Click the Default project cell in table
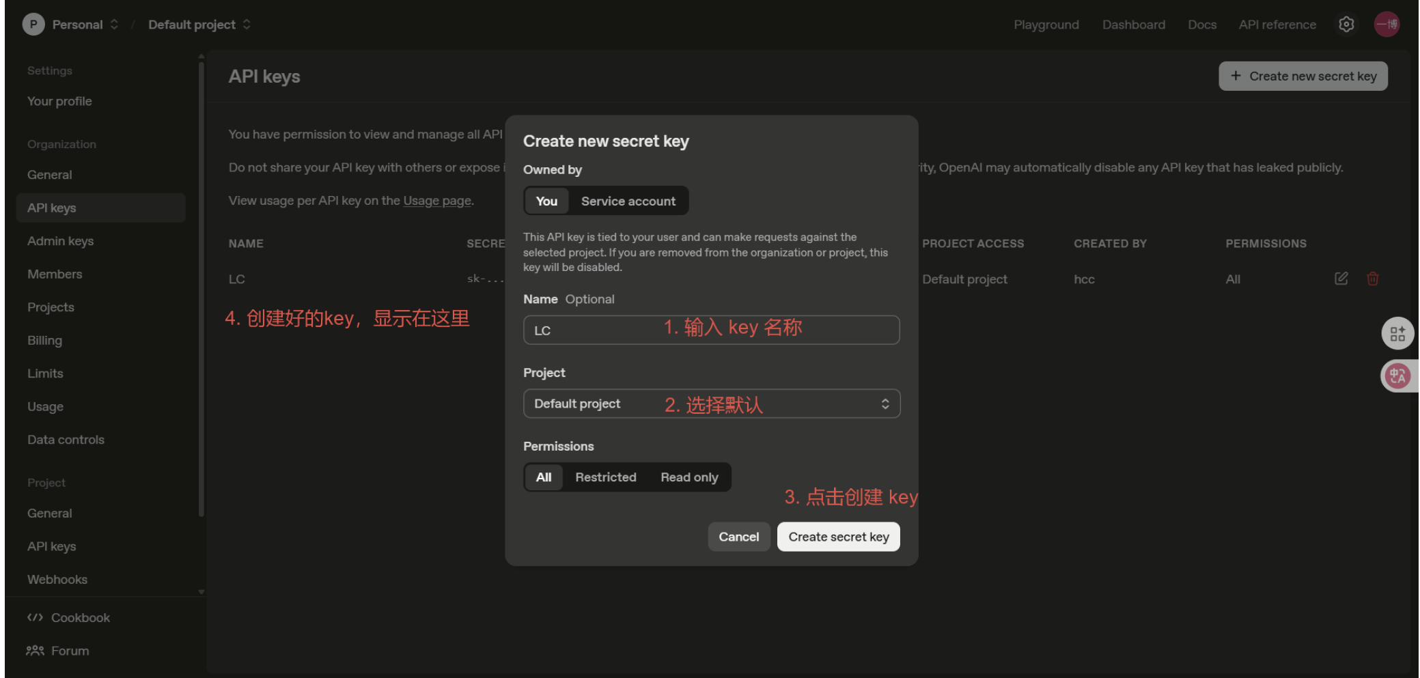 click(x=964, y=279)
